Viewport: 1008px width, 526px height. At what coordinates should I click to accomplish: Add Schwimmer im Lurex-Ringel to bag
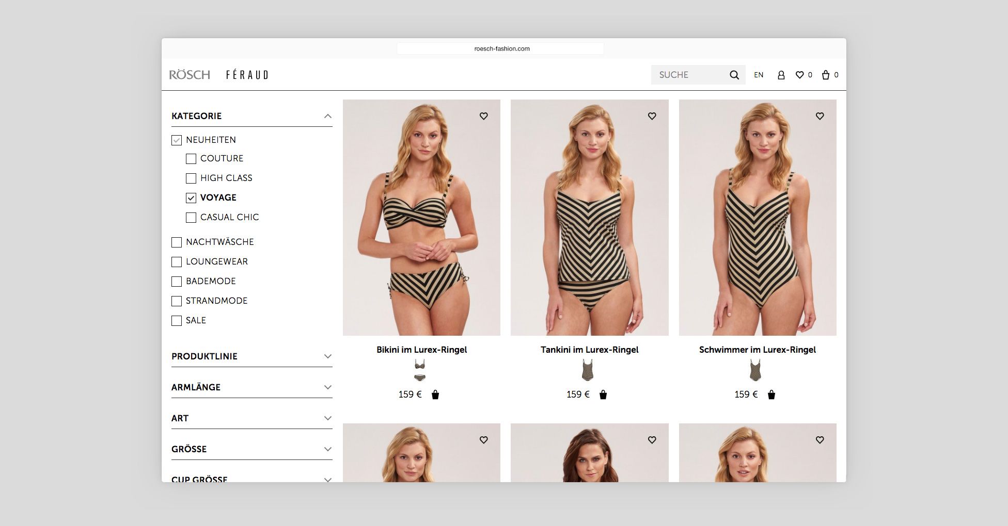click(x=771, y=395)
